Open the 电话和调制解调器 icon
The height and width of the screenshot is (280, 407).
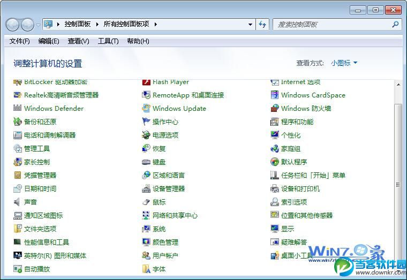click(17, 135)
